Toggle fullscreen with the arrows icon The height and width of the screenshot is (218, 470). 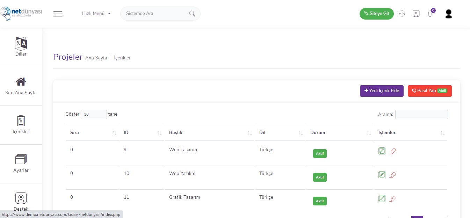coord(402,14)
